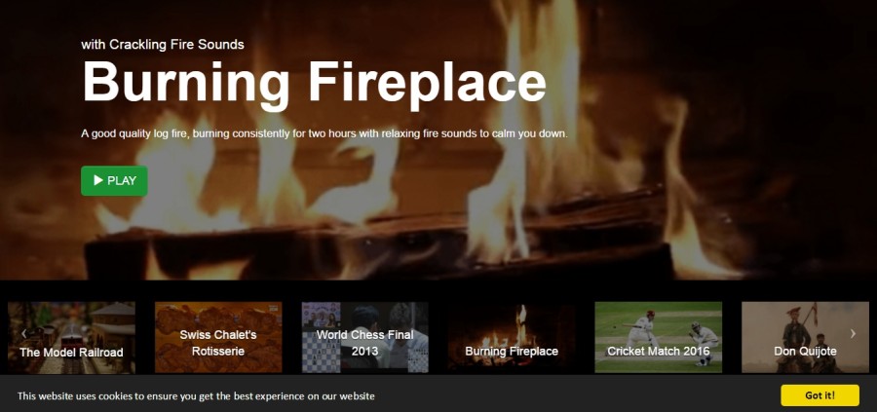Choose the World Chess Final 2013 thumbnail
The image size is (877, 412).
tap(365, 338)
